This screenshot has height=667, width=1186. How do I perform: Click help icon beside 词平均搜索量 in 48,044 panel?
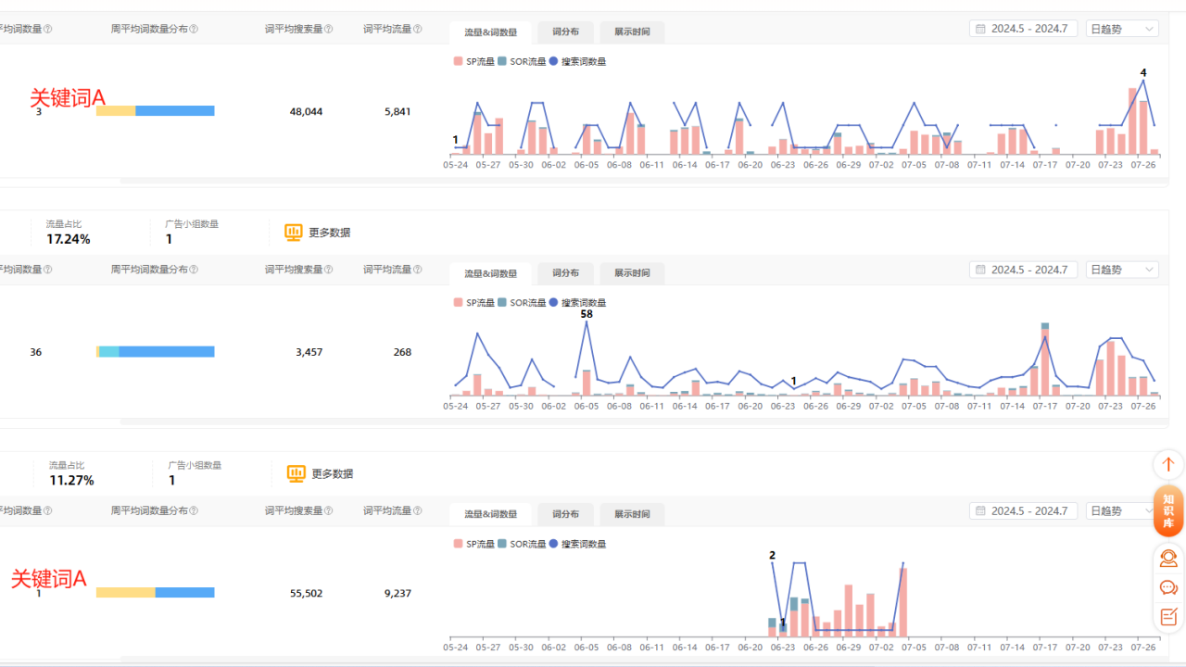tap(329, 29)
